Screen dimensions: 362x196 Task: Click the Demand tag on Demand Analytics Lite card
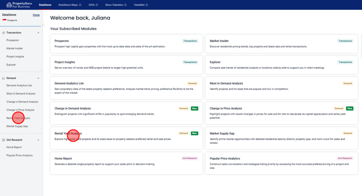click(x=192, y=84)
